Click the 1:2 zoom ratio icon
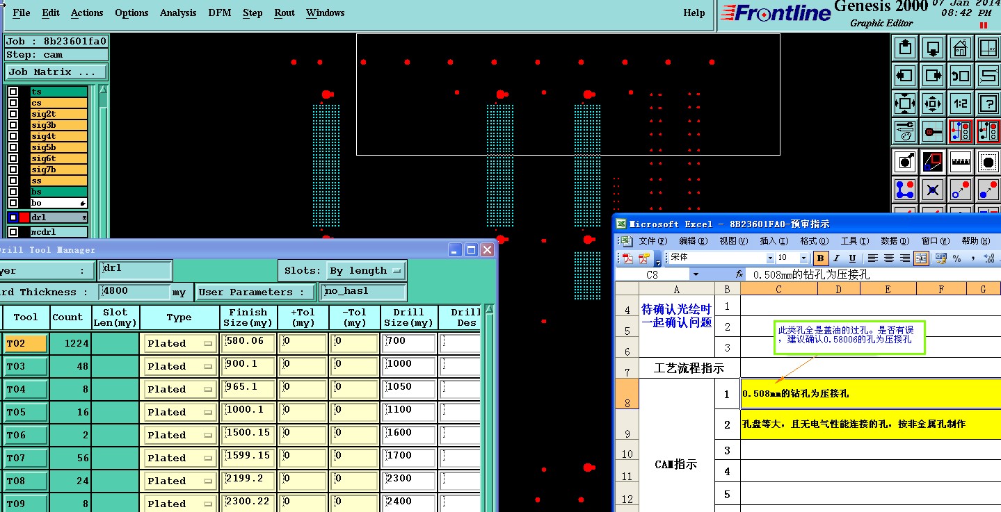The image size is (1001, 512). pyautogui.click(x=961, y=104)
